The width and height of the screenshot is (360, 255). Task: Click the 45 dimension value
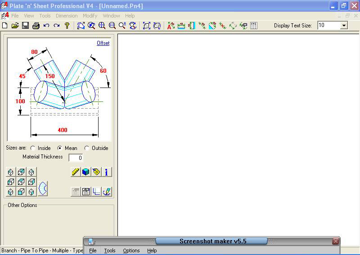coord(22,76)
